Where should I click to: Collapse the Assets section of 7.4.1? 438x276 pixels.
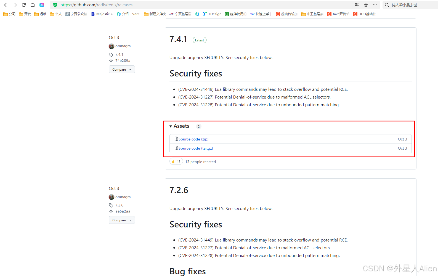click(179, 126)
